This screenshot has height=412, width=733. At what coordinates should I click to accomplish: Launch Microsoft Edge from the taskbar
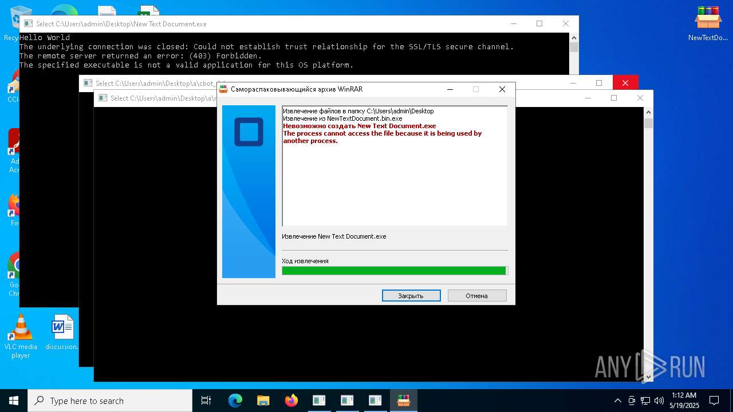(235, 401)
